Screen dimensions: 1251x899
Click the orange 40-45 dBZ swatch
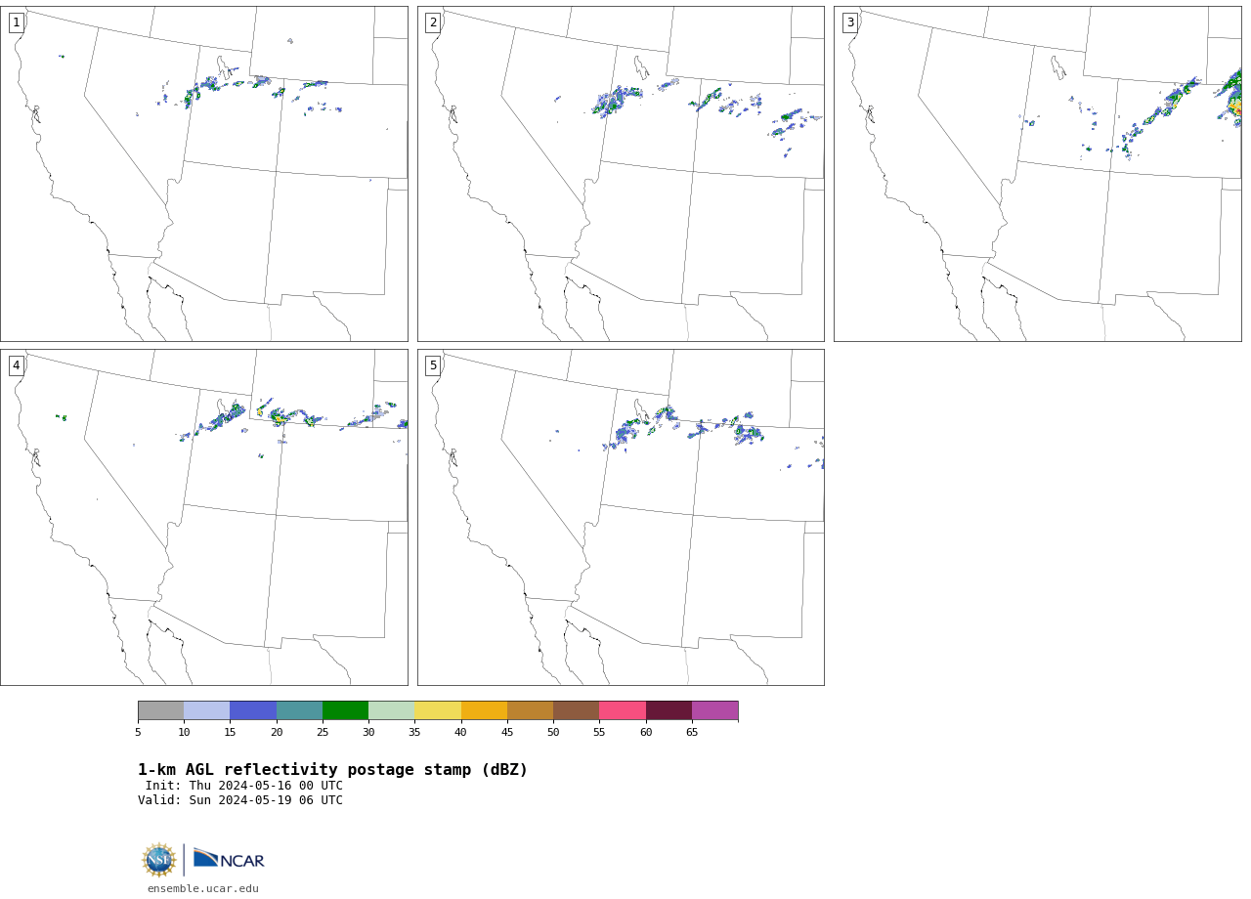point(484,710)
